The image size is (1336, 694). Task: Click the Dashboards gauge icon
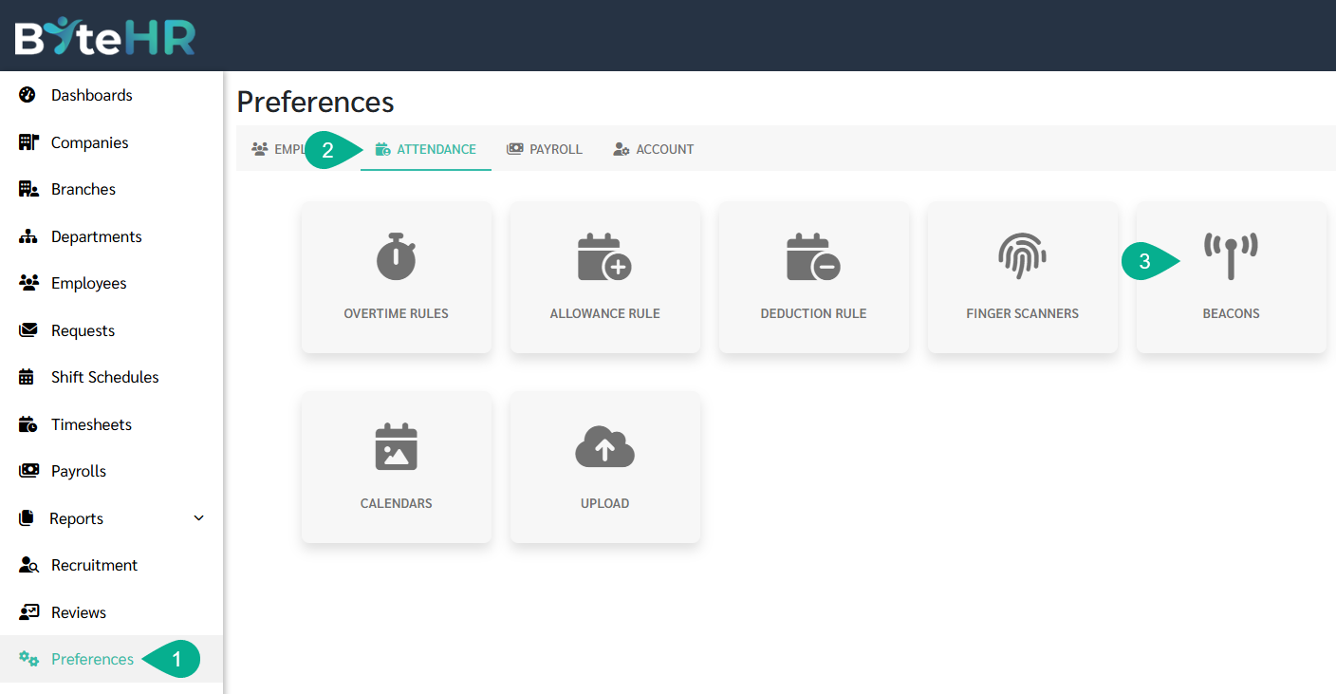point(28,95)
